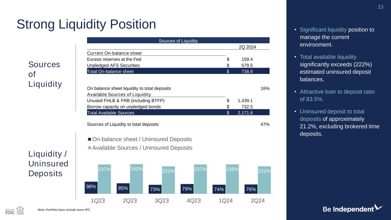Click the Unused FHLB & FRB row label

[126, 101]
